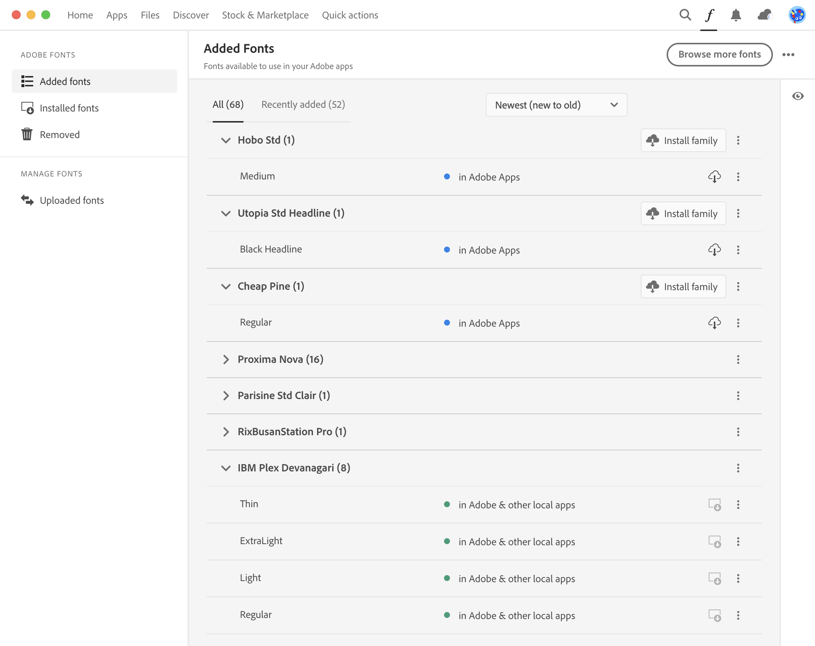Click the profile/globe icon top right
This screenshot has width=815, height=646.
pyautogui.click(x=797, y=14)
